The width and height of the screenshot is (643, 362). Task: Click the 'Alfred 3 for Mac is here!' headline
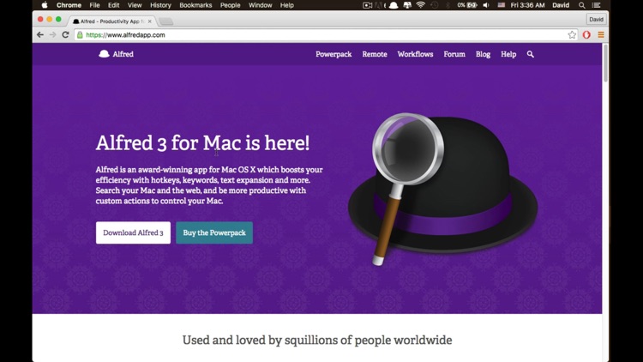pos(202,143)
